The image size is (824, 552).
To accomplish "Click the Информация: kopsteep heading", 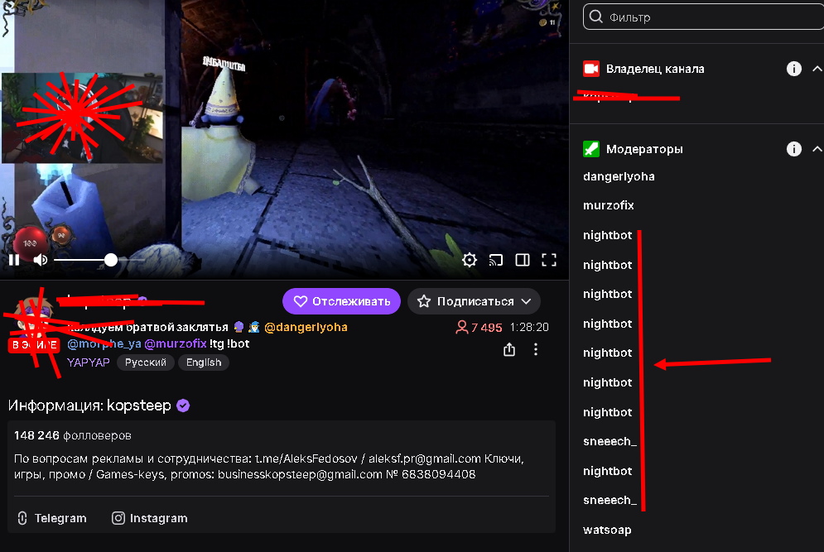I will (x=89, y=406).
